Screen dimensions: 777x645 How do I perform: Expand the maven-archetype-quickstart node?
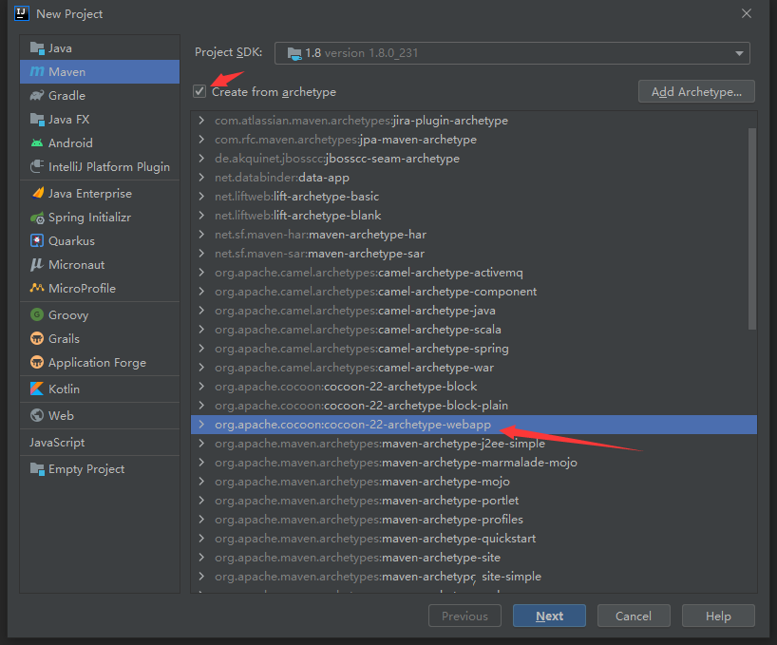(x=200, y=539)
